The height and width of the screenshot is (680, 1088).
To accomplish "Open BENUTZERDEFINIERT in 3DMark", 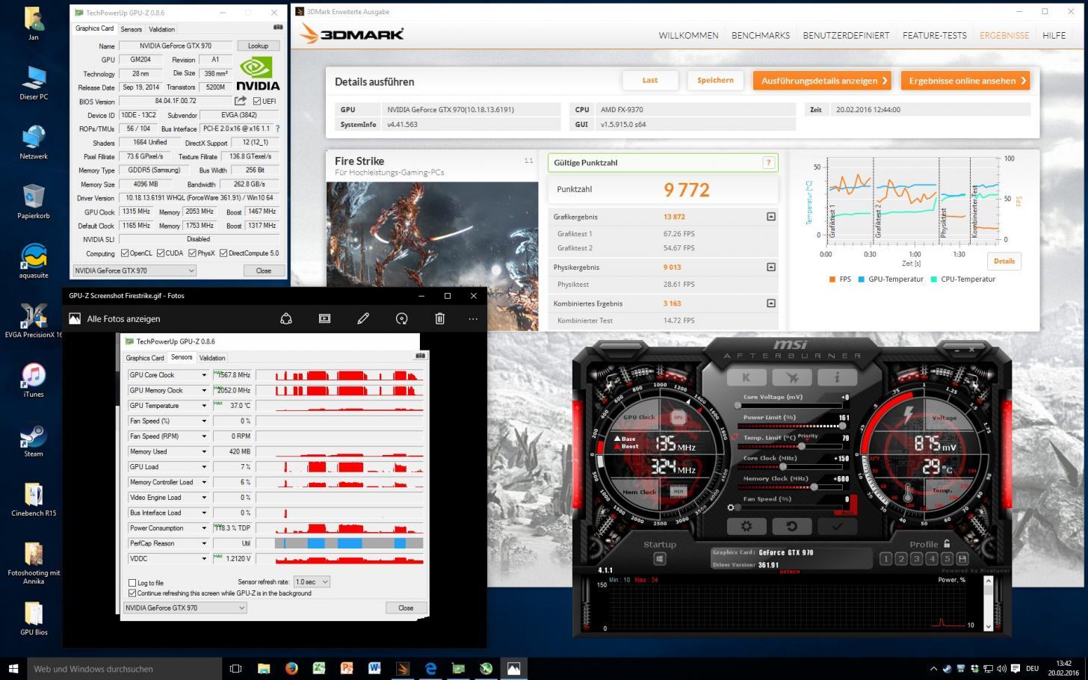I will 846,35.
